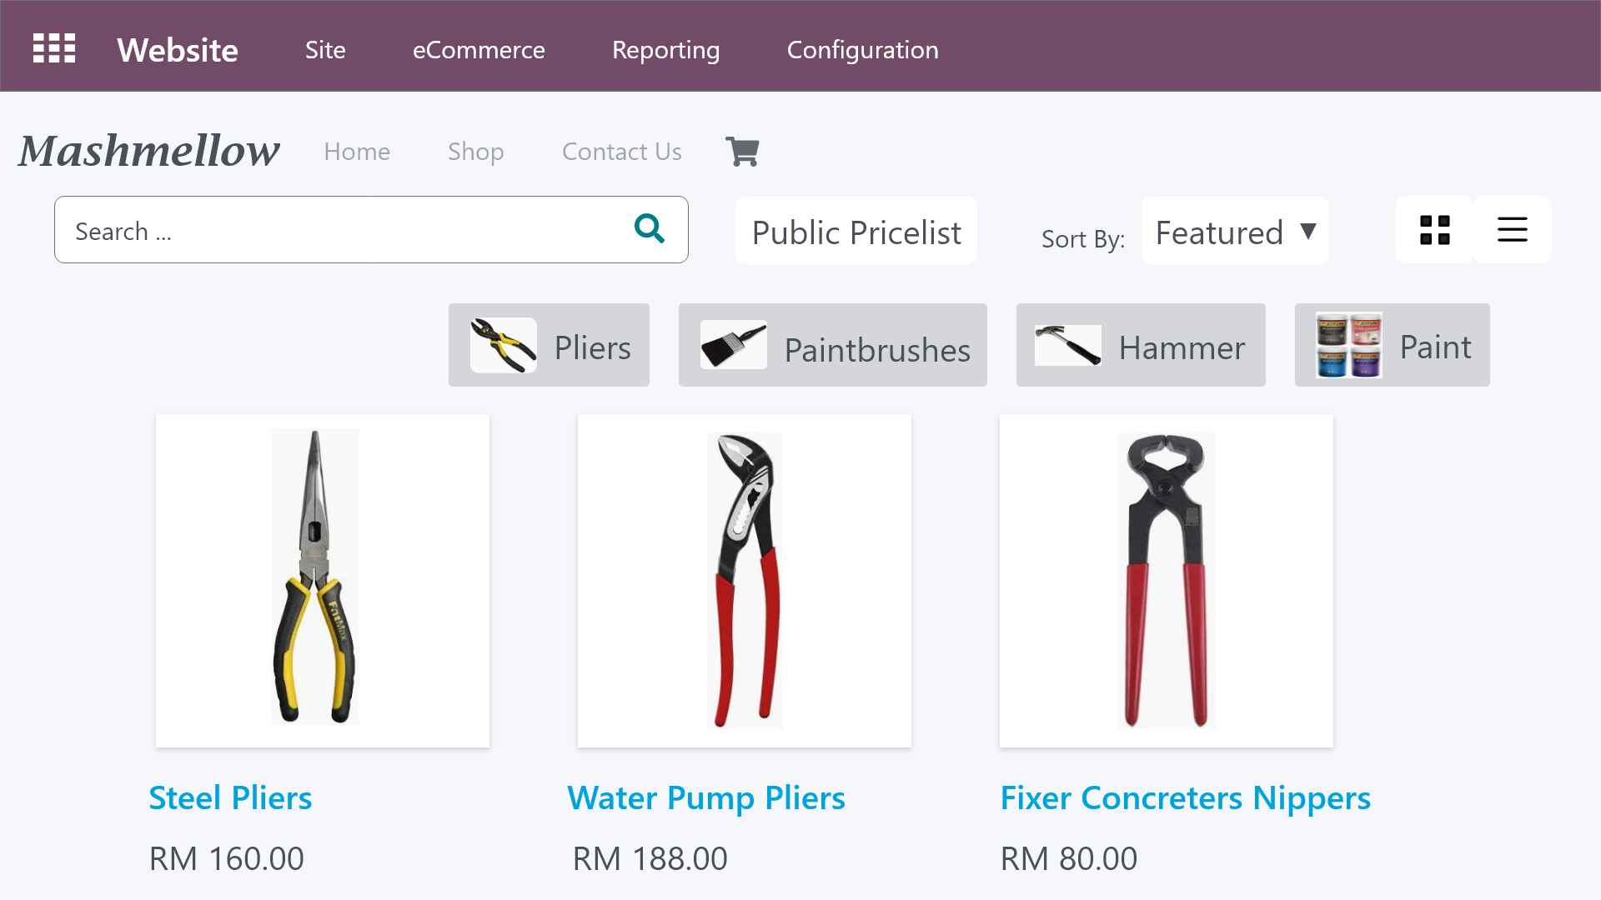The height and width of the screenshot is (900, 1601).
Task: Select the Paintbrushes category icon
Action: (x=733, y=345)
